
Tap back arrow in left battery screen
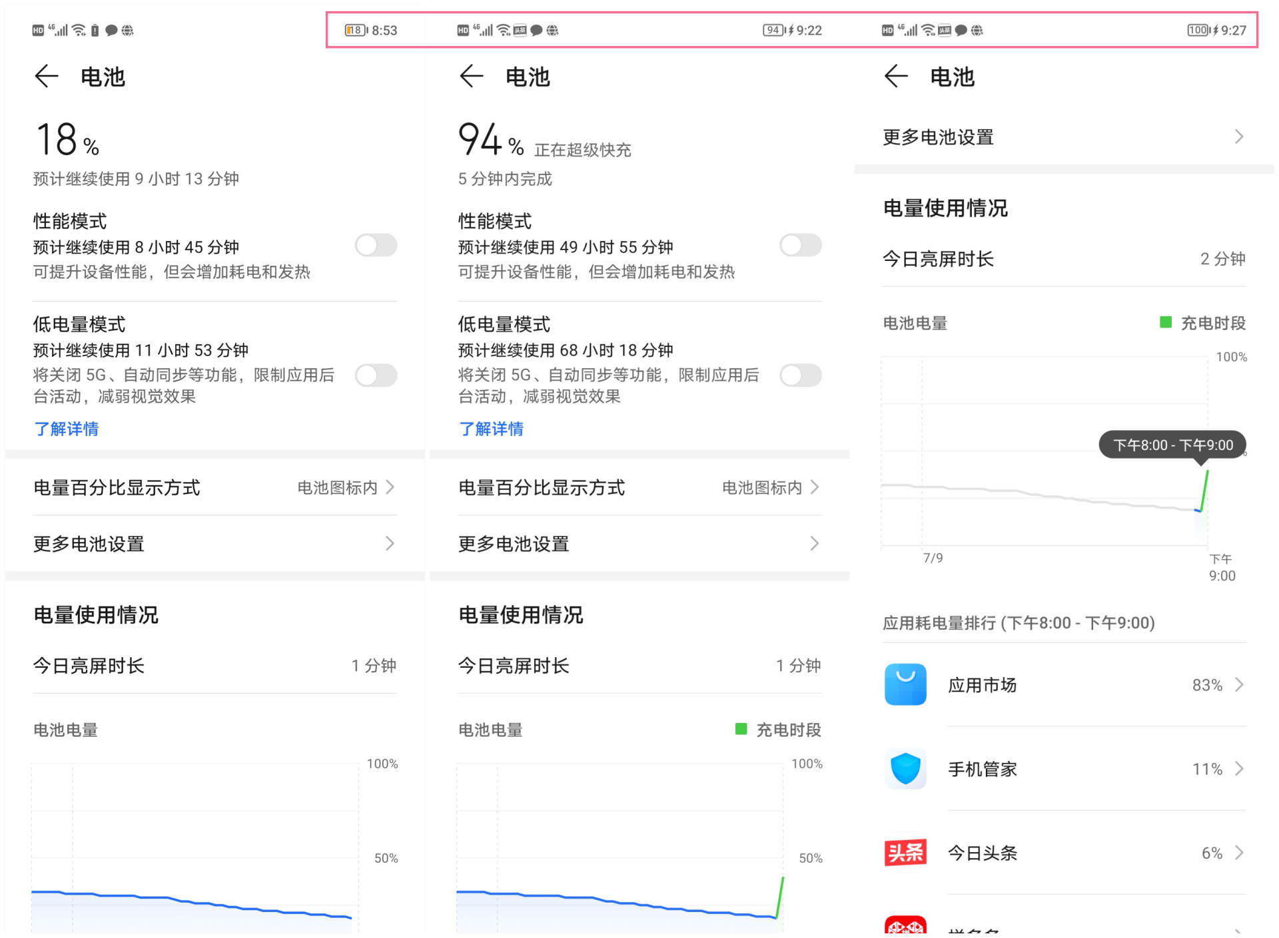click(47, 77)
